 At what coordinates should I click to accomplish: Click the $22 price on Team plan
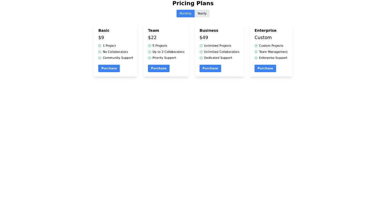[152, 37]
